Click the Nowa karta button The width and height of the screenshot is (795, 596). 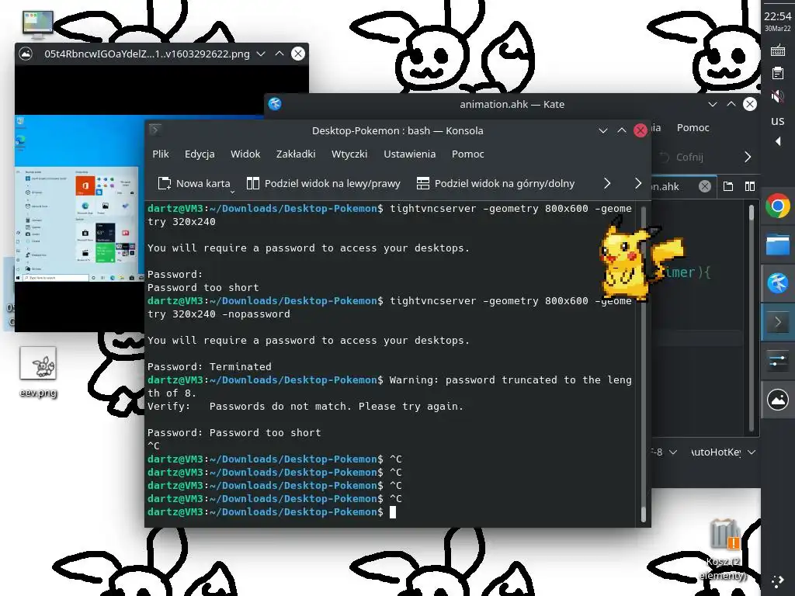[194, 183]
